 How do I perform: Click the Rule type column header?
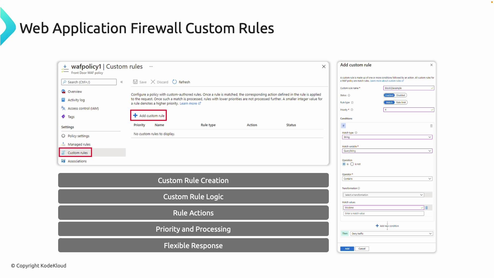[x=208, y=125]
